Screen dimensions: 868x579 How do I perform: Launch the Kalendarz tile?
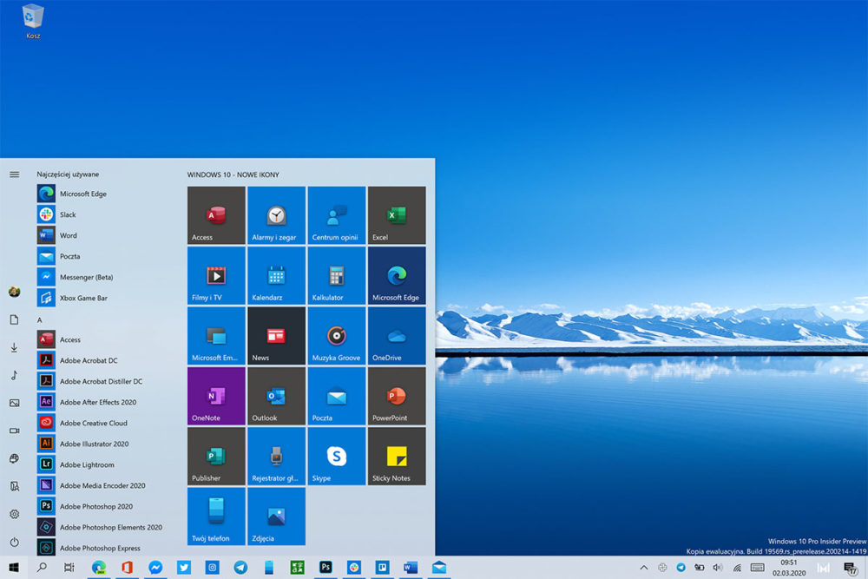click(276, 276)
